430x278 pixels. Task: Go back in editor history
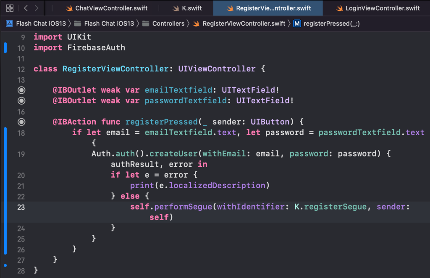click(x=26, y=8)
